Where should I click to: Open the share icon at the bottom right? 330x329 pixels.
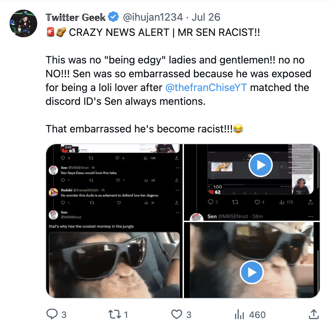point(313,314)
